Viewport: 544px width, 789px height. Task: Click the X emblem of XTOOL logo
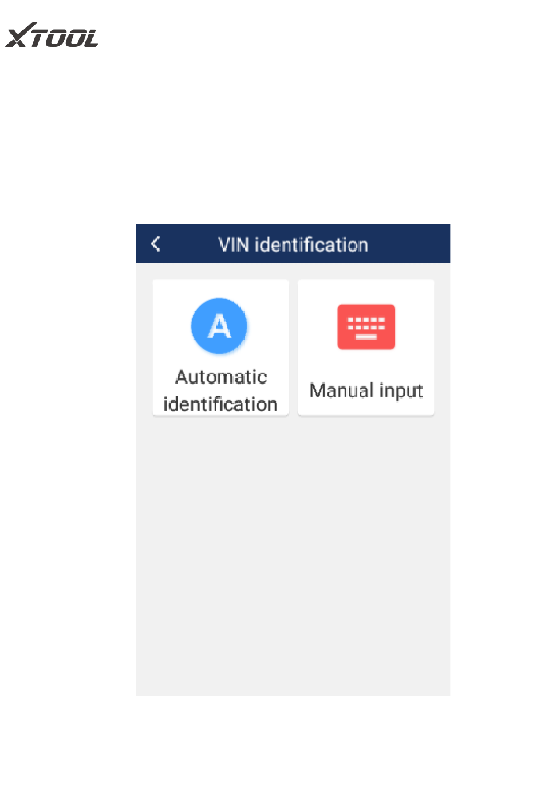(x=21, y=35)
